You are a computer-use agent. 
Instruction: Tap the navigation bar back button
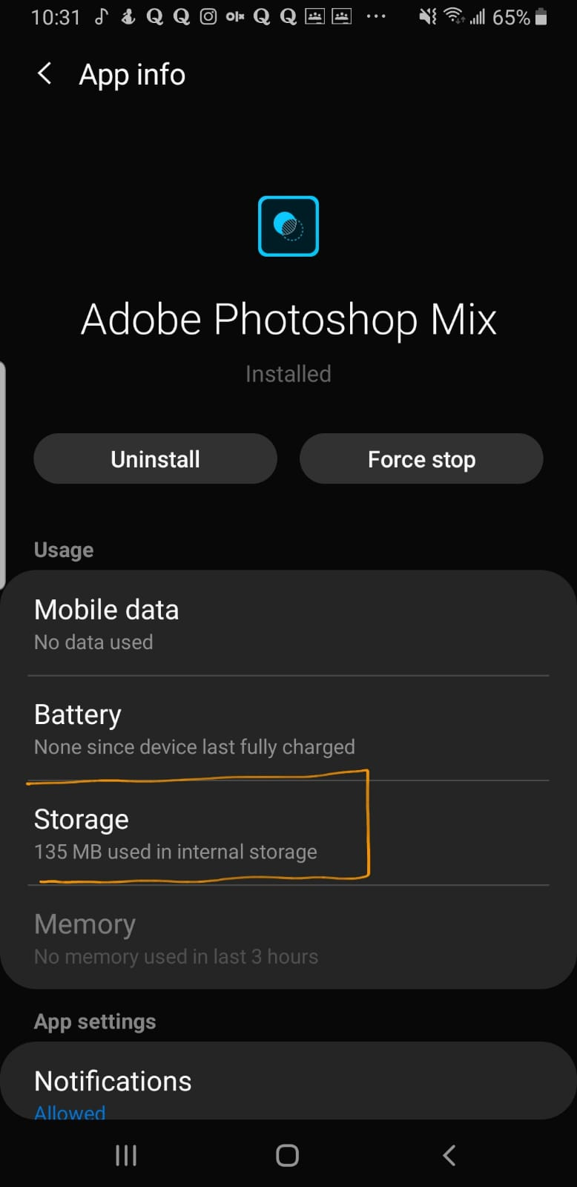tap(449, 1155)
